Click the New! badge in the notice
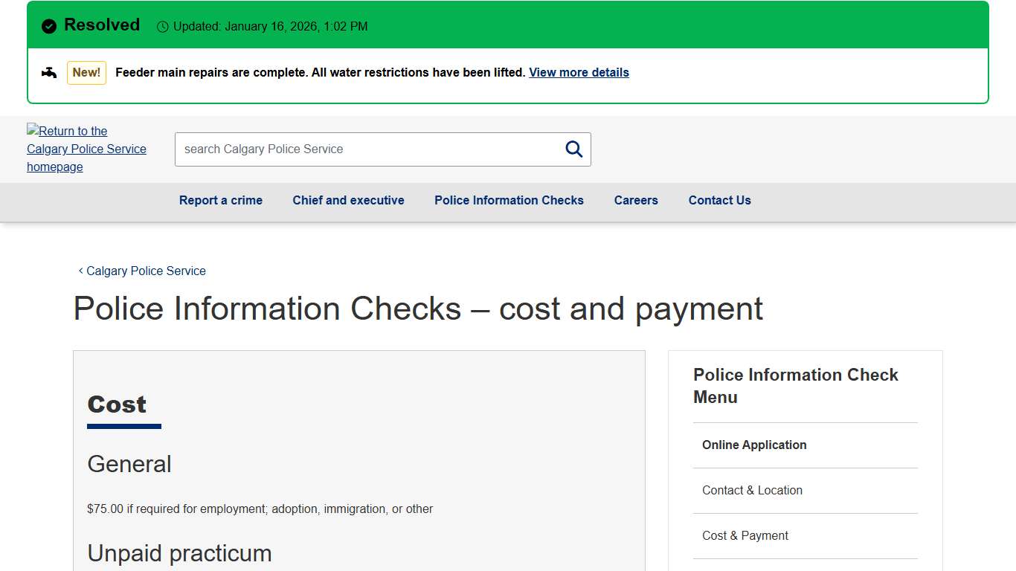Viewport: 1016px width, 571px height. [x=86, y=72]
